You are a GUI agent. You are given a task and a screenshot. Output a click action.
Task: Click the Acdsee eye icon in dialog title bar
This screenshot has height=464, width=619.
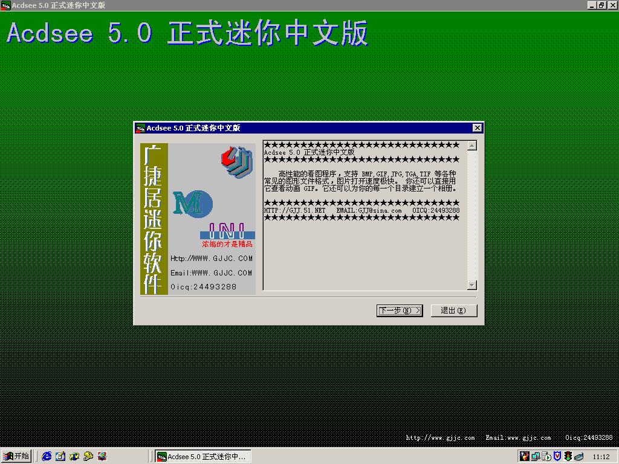140,128
